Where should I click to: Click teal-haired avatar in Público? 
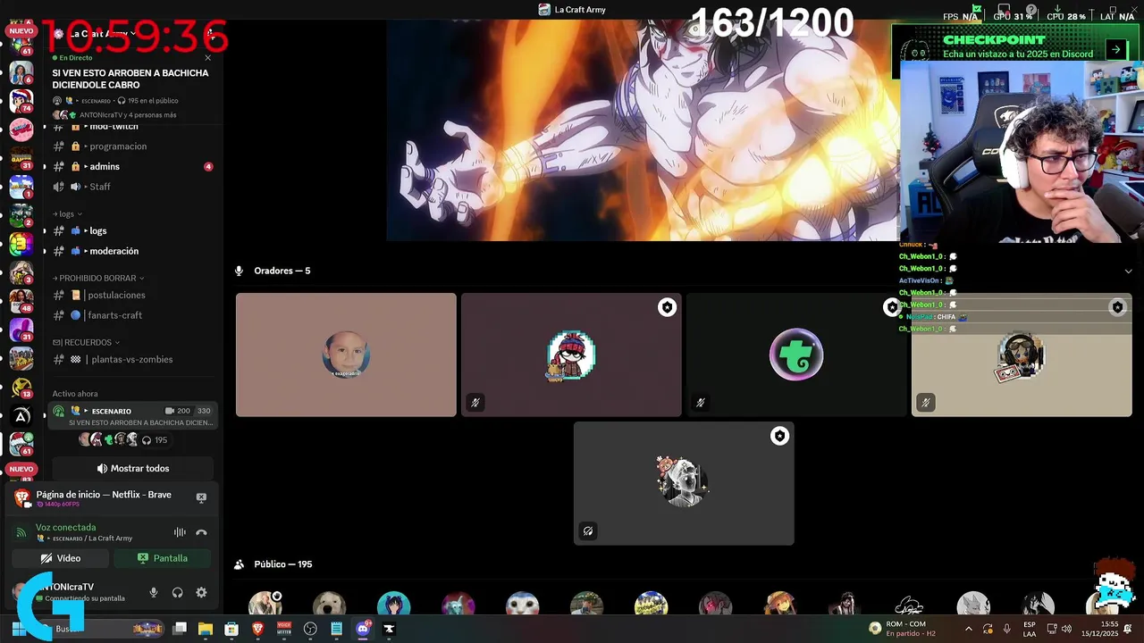pyautogui.click(x=393, y=604)
